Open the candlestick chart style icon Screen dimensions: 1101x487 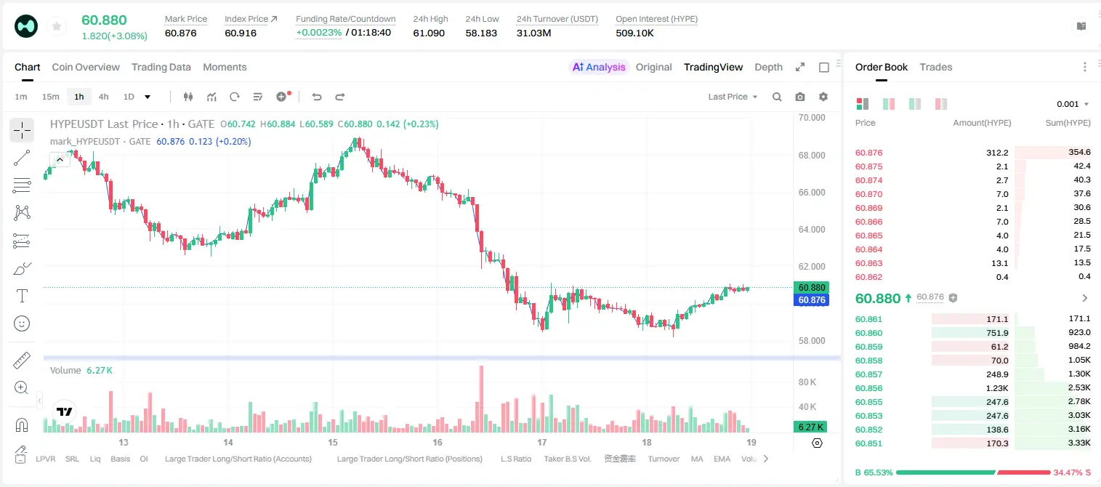point(188,97)
